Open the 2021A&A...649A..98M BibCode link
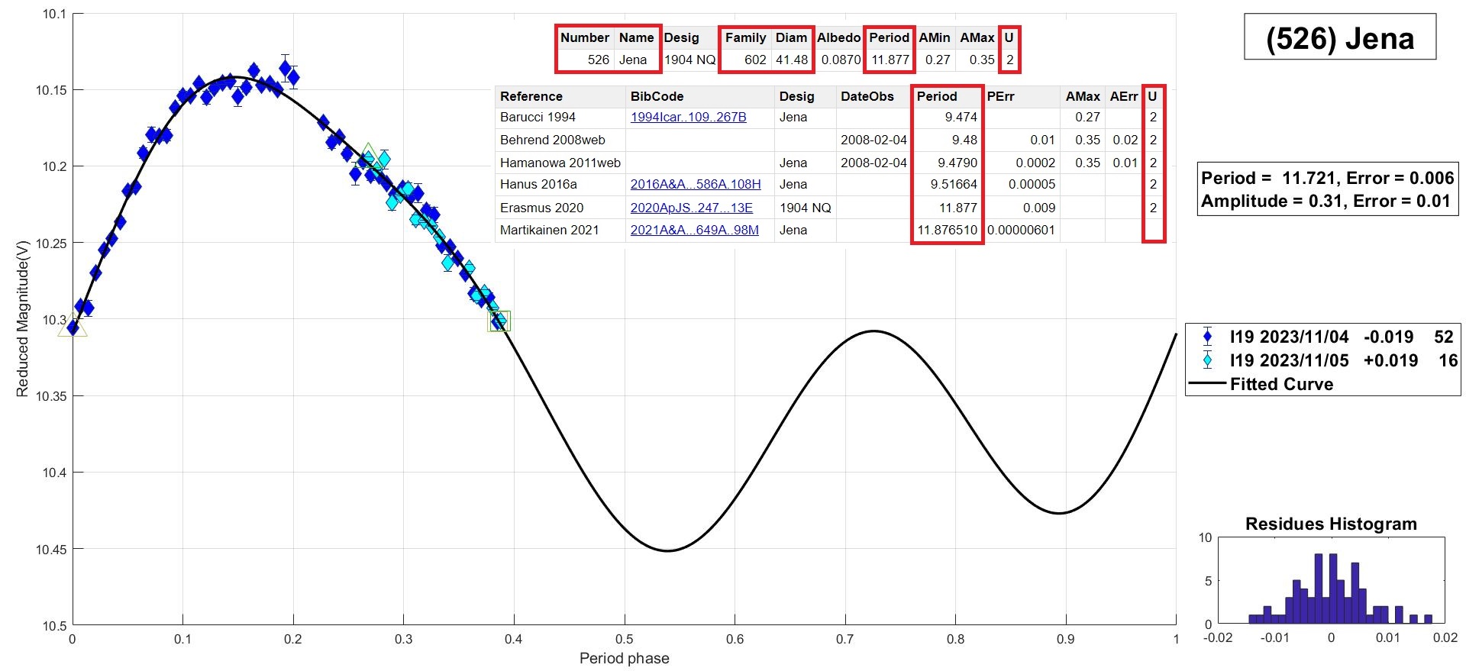 pos(694,230)
